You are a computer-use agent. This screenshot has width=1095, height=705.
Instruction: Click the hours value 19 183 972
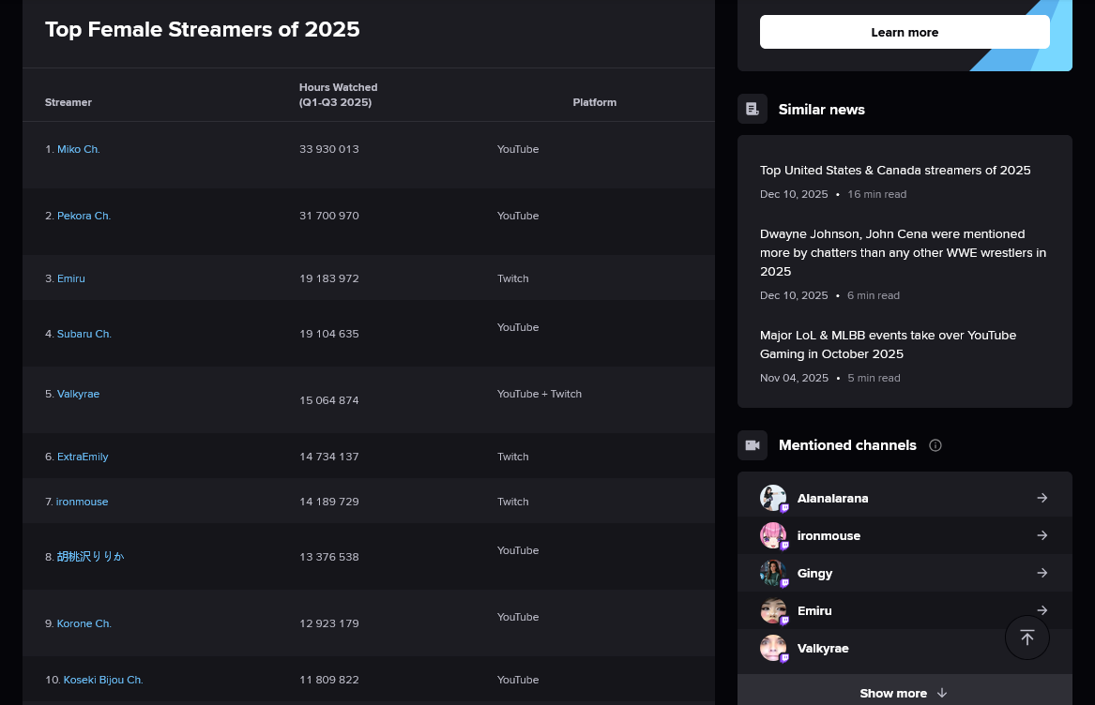pos(329,278)
